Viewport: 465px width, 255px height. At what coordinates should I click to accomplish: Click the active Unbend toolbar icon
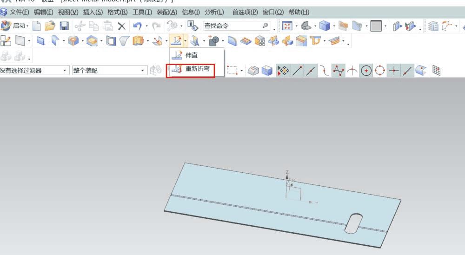point(176,40)
